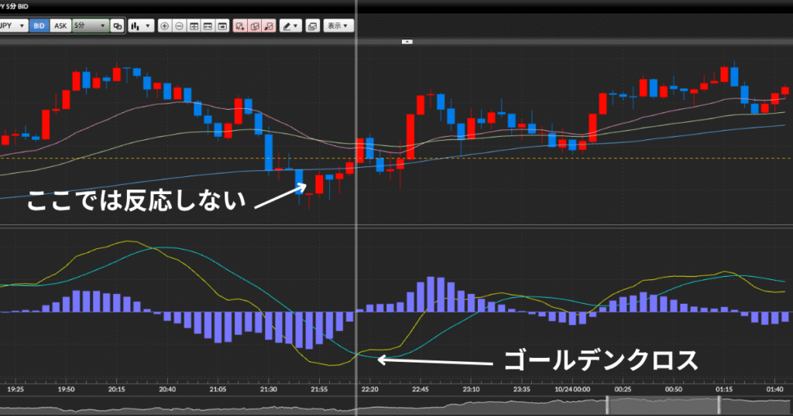Switch price display to BID
This screenshot has width=793, height=416.
click(x=39, y=26)
